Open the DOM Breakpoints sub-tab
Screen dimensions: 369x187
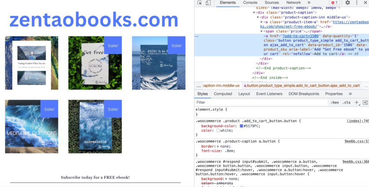[x=304, y=94]
